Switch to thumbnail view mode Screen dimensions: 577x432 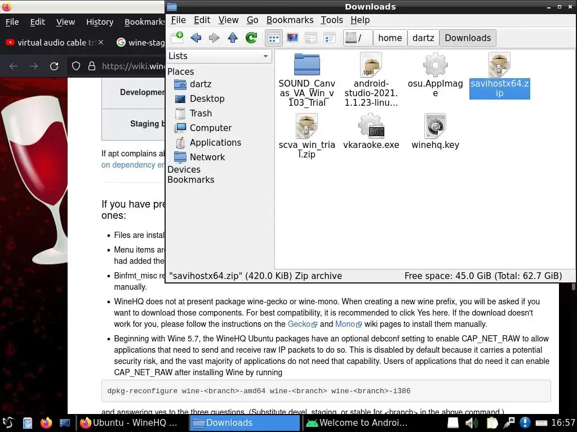click(292, 38)
